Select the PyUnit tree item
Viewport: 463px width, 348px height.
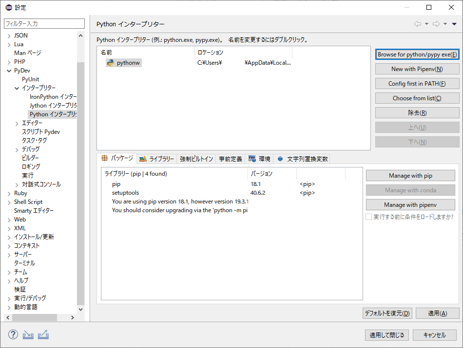(x=30, y=79)
